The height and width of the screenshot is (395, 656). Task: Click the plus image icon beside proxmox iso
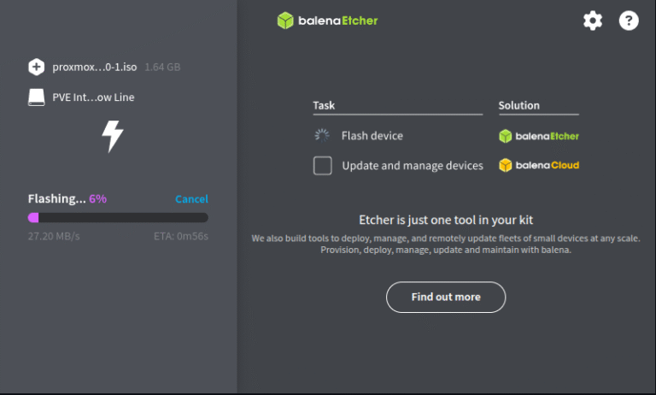(x=37, y=67)
